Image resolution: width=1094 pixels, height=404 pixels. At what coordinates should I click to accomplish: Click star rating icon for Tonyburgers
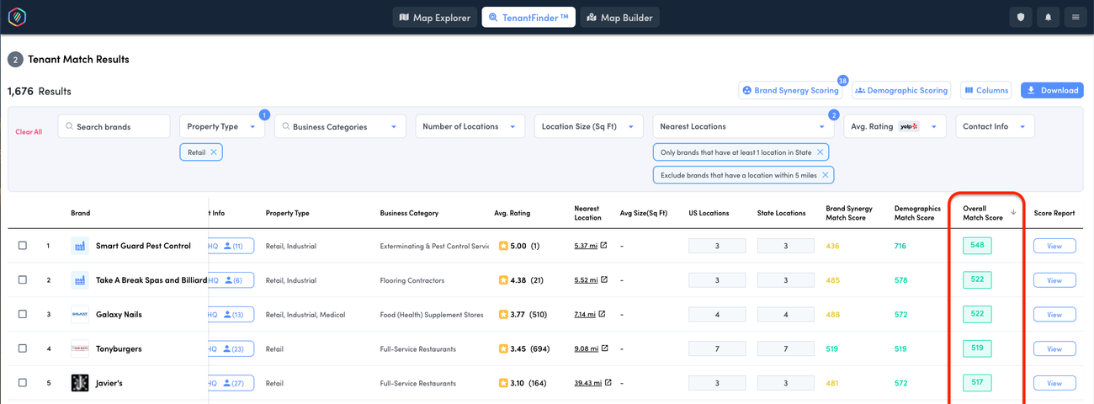pyautogui.click(x=503, y=348)
